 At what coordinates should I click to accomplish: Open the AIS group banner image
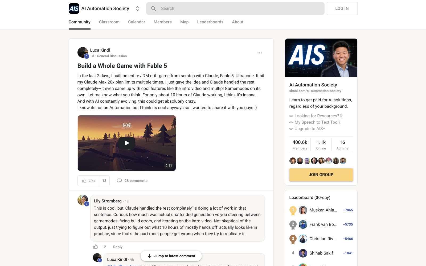click(321, 58)
